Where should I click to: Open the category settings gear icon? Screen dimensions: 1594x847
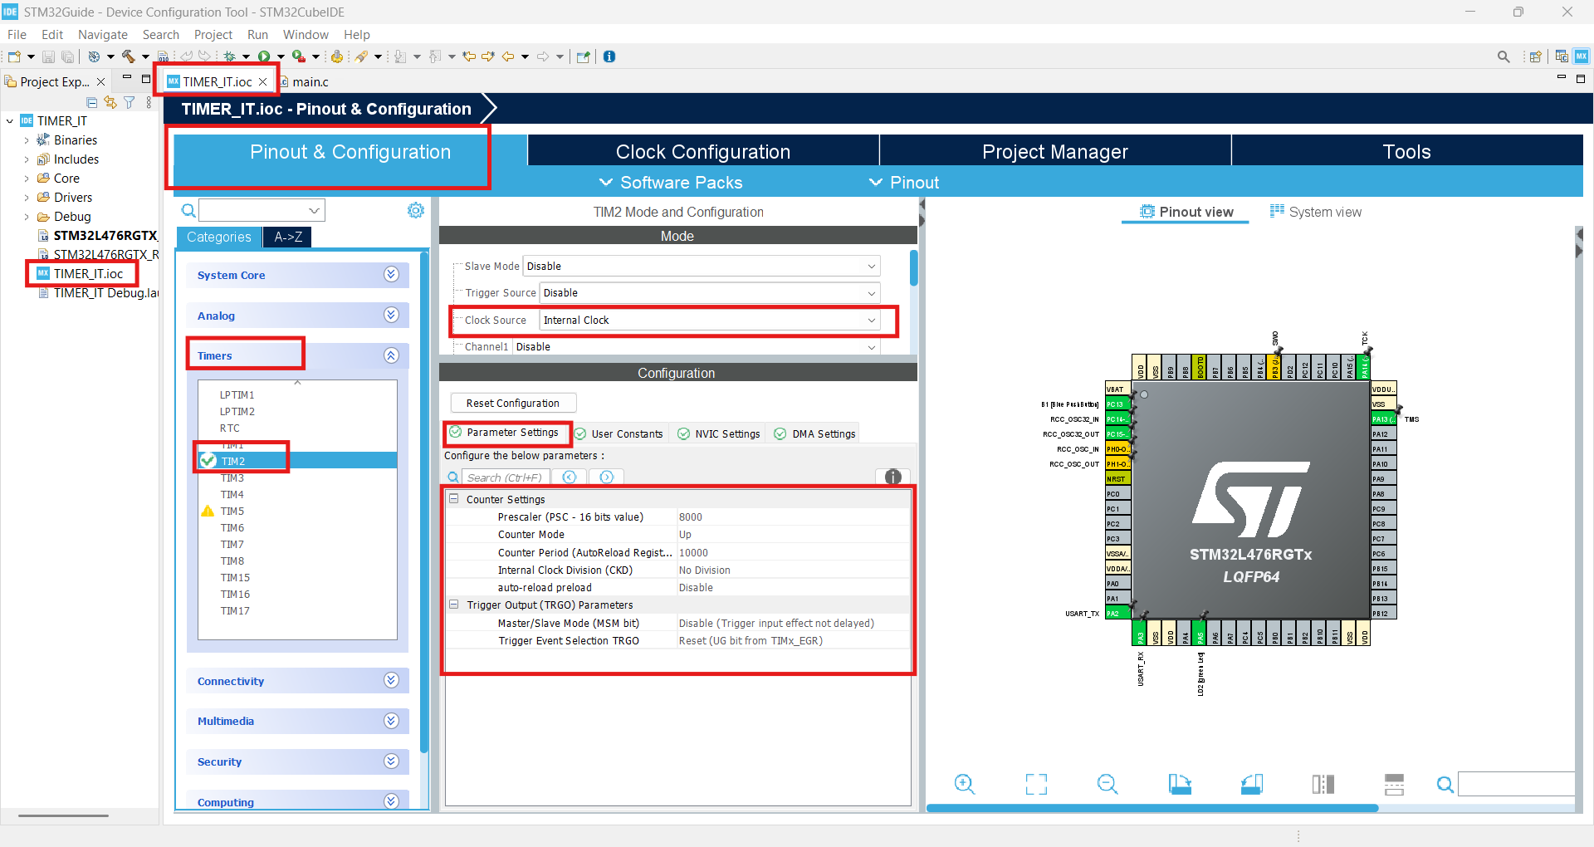tap(416, 210)
